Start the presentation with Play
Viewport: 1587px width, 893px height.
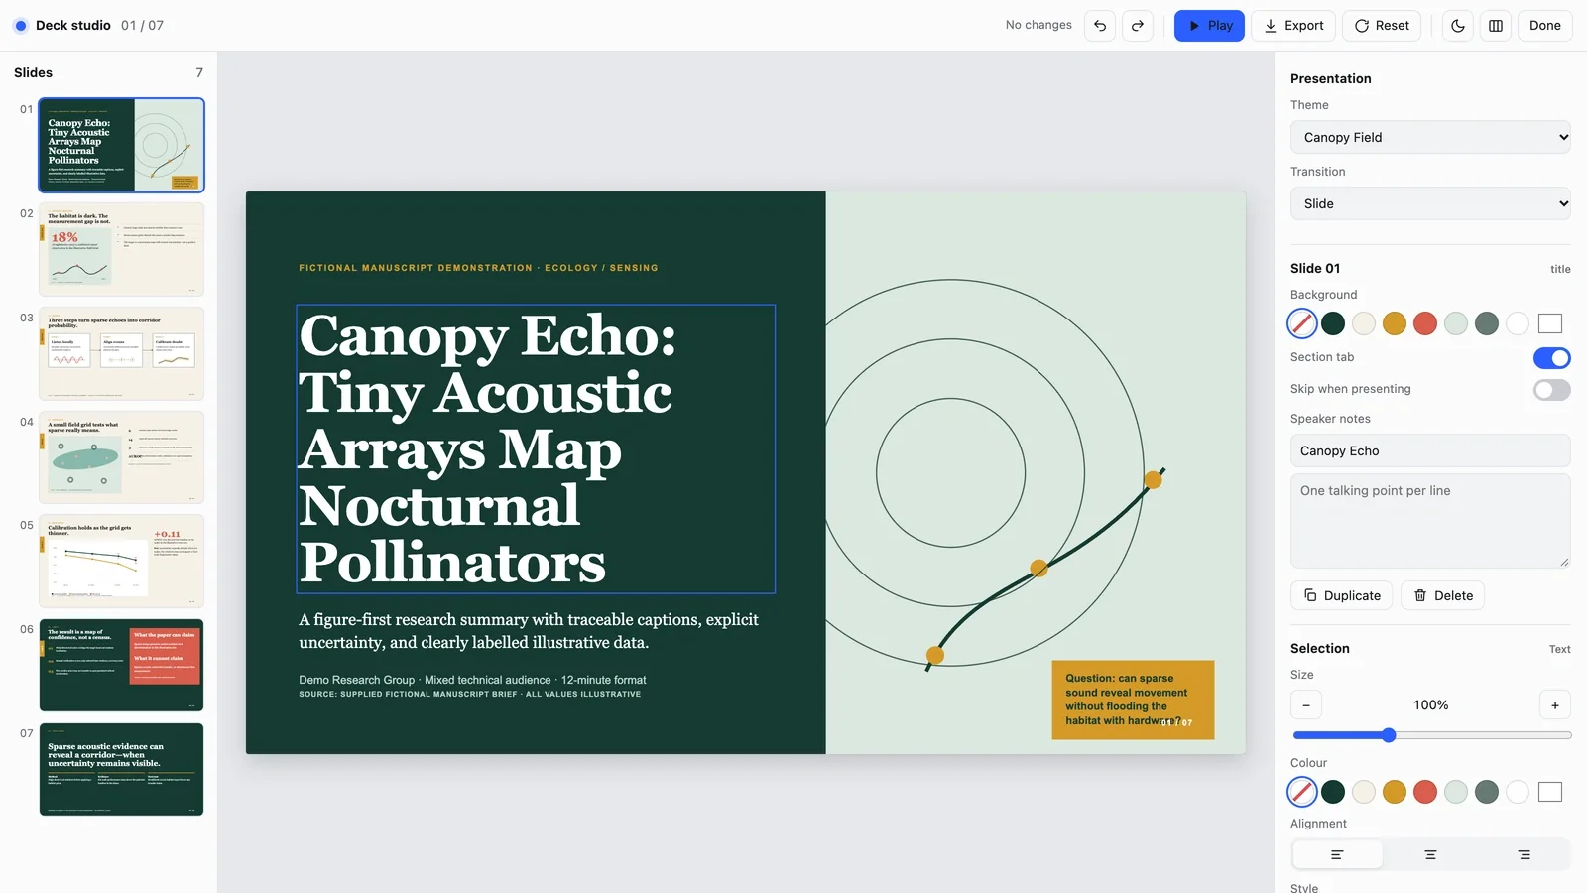tap(1209, 26)
